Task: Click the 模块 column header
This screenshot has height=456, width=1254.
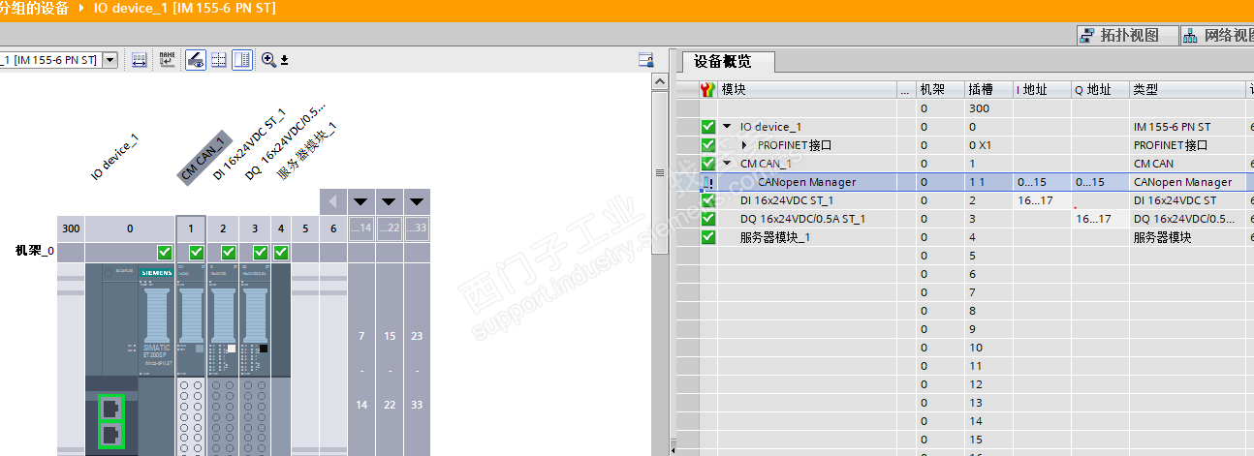Action: (x=807, y=90)
